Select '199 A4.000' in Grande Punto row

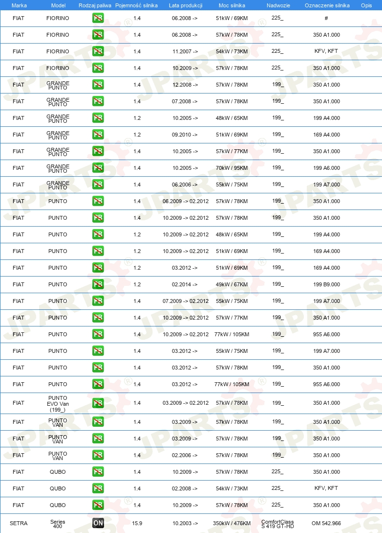tap(326, 118)
